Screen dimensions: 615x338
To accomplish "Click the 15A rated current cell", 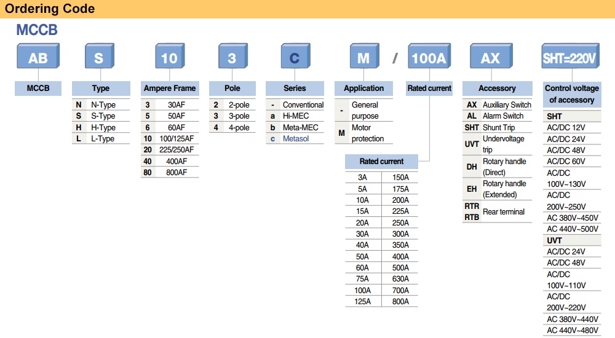I will (363, 211).
